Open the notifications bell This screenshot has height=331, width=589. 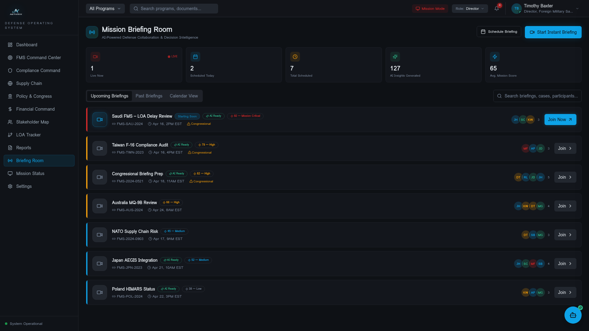tap(497, 9)
